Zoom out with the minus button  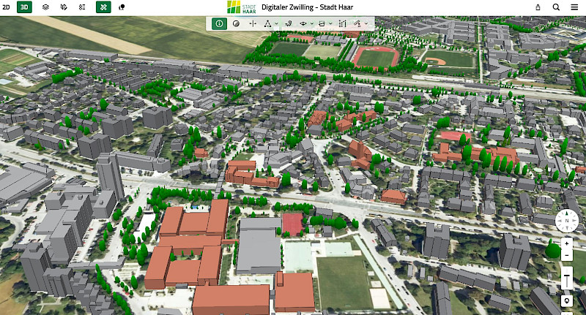(566, 254)
